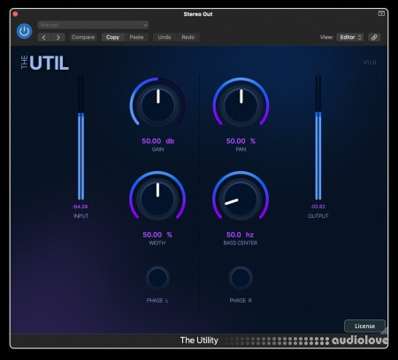
Task: Close the plugin window red button
Action: 15,14
